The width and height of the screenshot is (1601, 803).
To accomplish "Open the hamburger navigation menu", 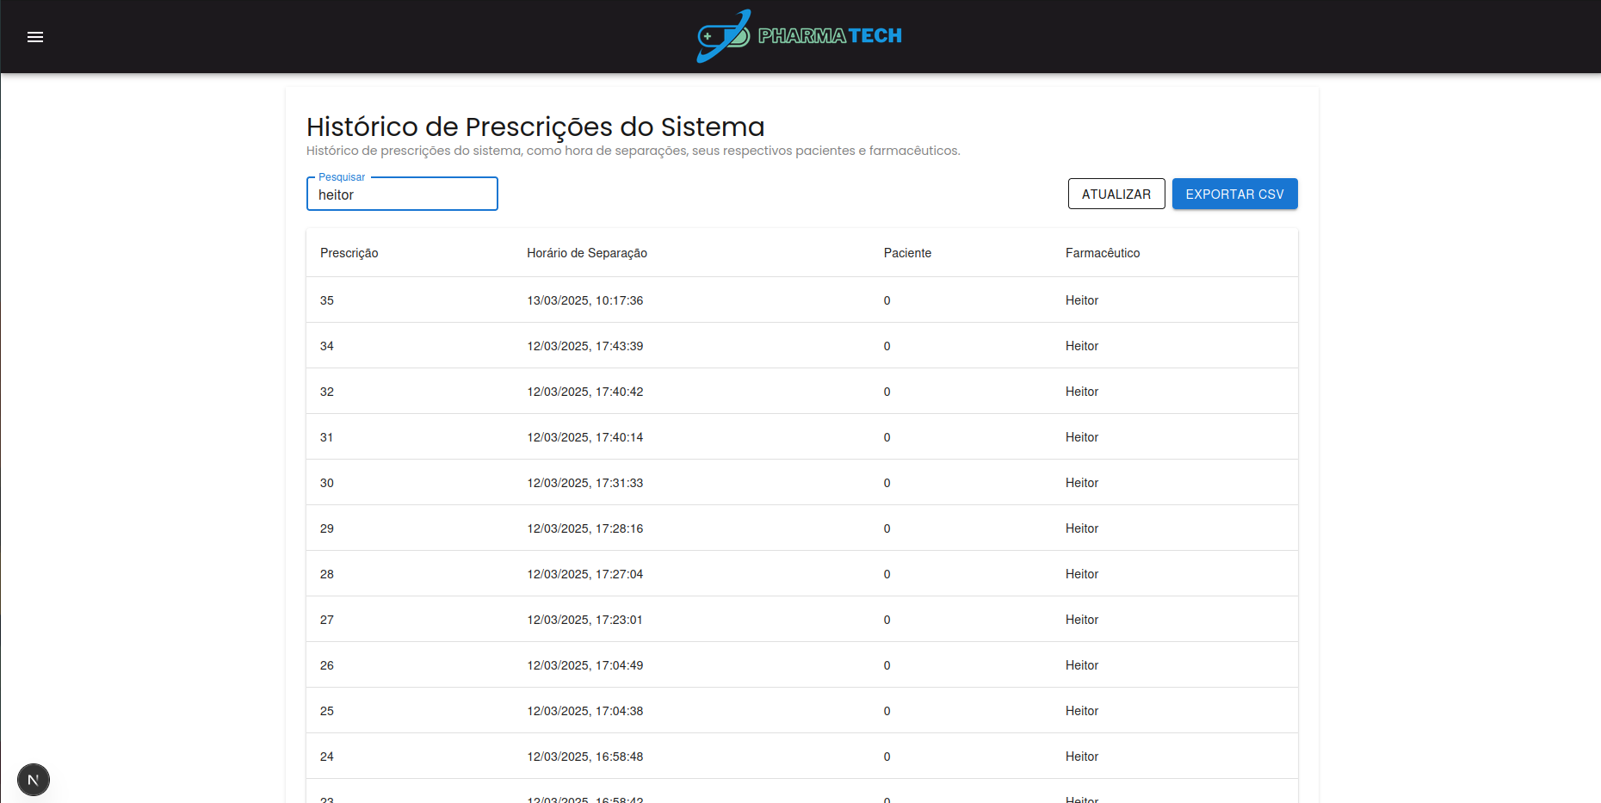I will tap(35, 37).
